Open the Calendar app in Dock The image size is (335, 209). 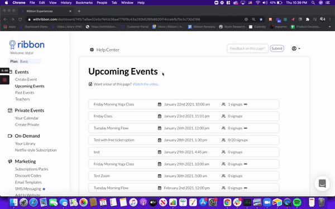(103, 202)
